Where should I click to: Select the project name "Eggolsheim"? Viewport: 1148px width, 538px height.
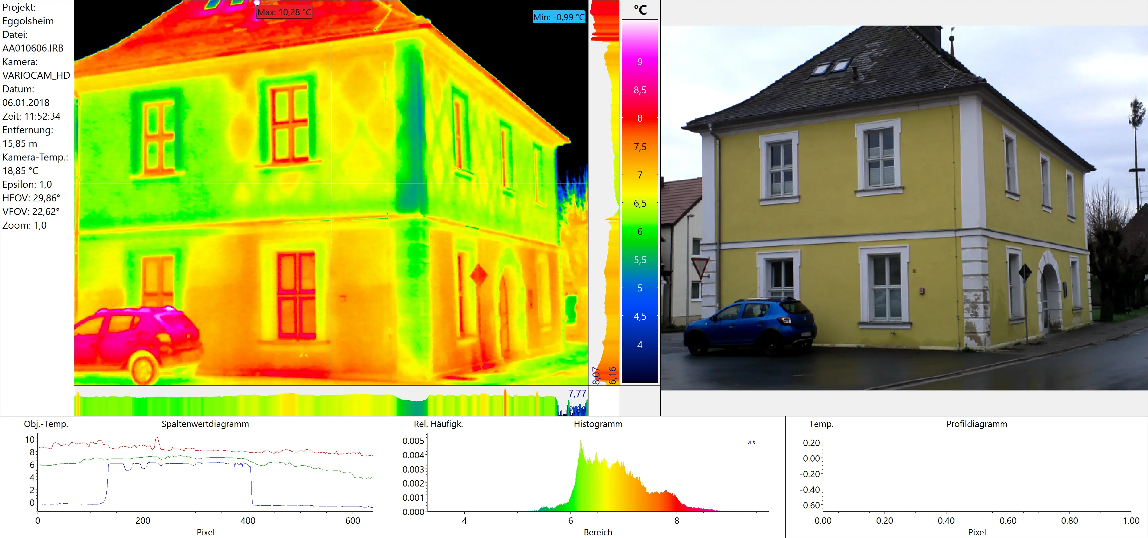coord(28,21)
